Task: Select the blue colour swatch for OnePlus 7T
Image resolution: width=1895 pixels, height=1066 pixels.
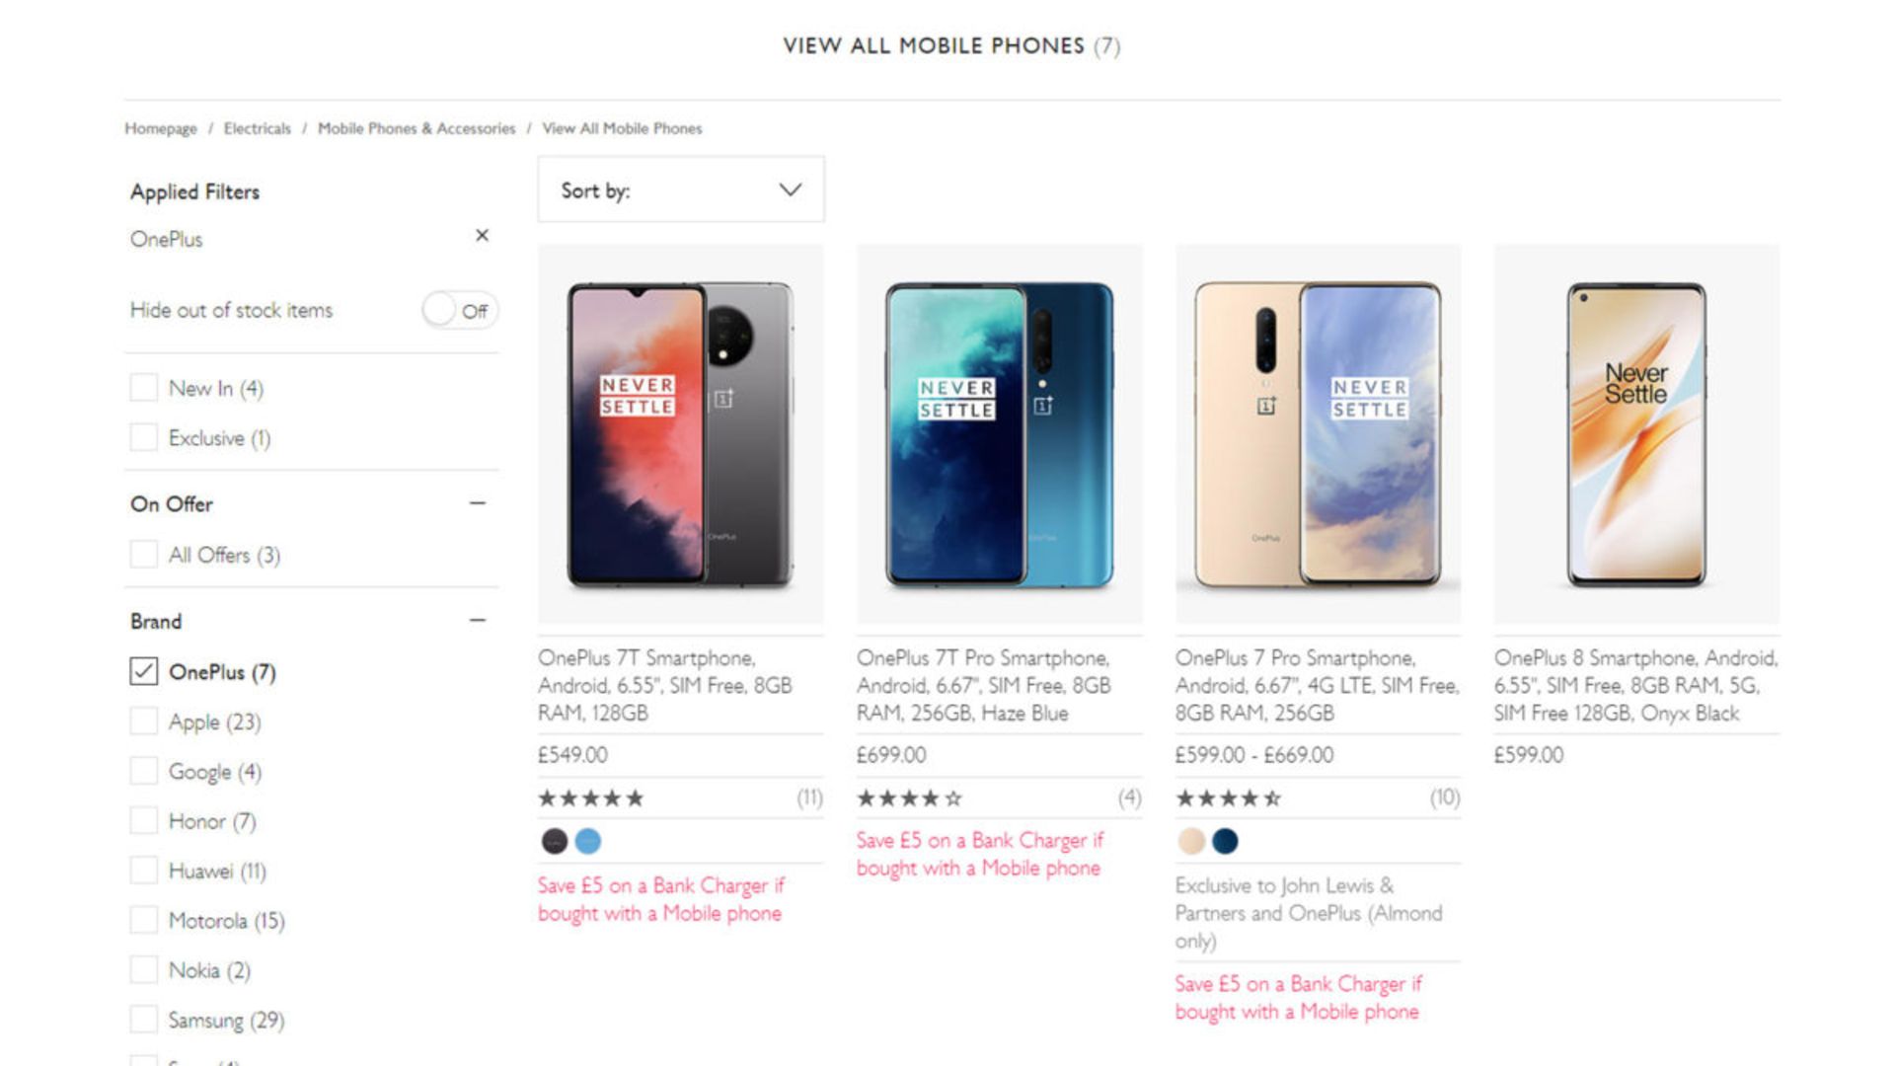Action: click(x=588, y=841)
